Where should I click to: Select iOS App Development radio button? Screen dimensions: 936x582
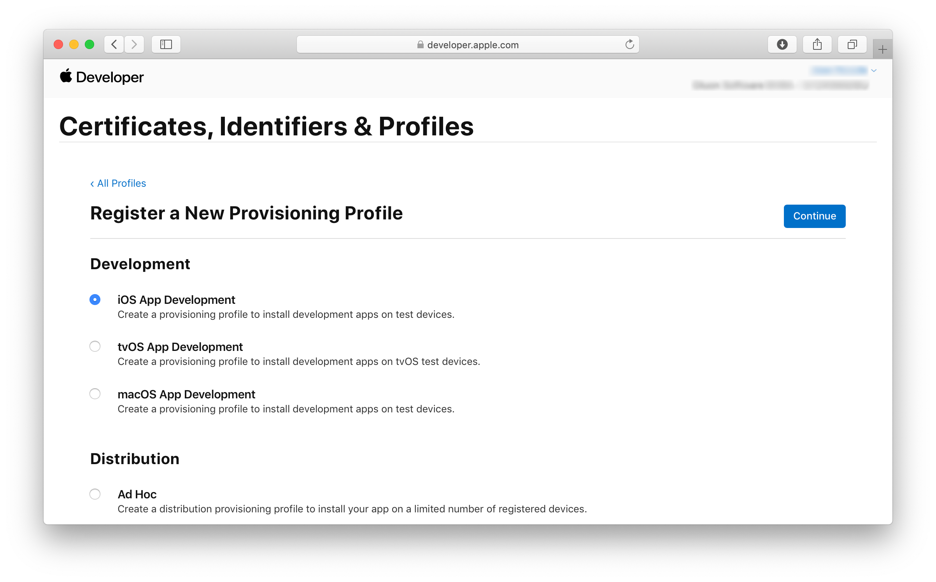(95, 300)
